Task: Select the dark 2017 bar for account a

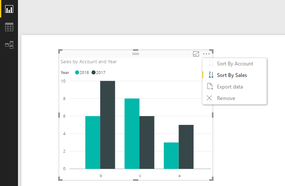Action: 186,147
